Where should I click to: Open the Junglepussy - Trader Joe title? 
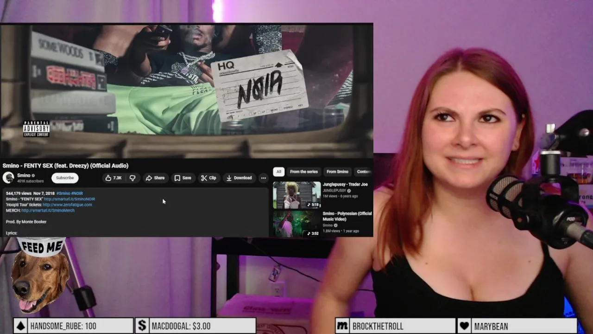(x=345, y=185)
